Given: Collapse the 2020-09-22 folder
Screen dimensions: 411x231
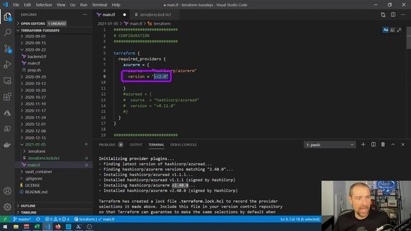Looking at the screenshot, I should pos(54,49).
